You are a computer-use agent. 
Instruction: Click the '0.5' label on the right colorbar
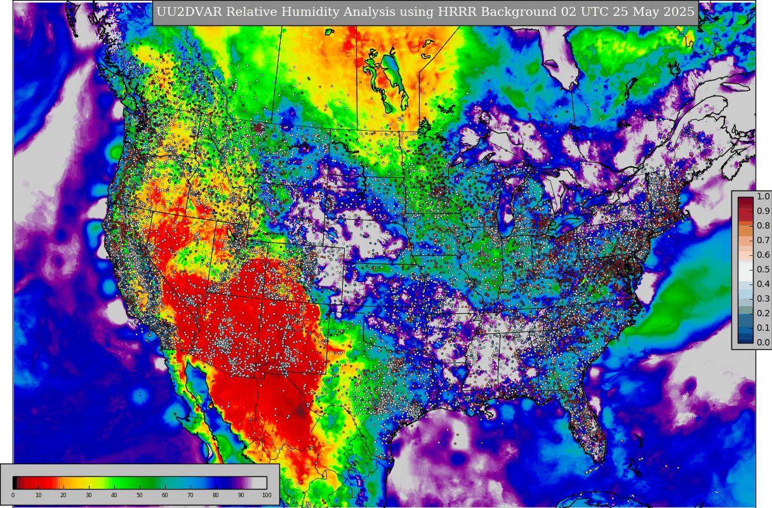point(763,269)
